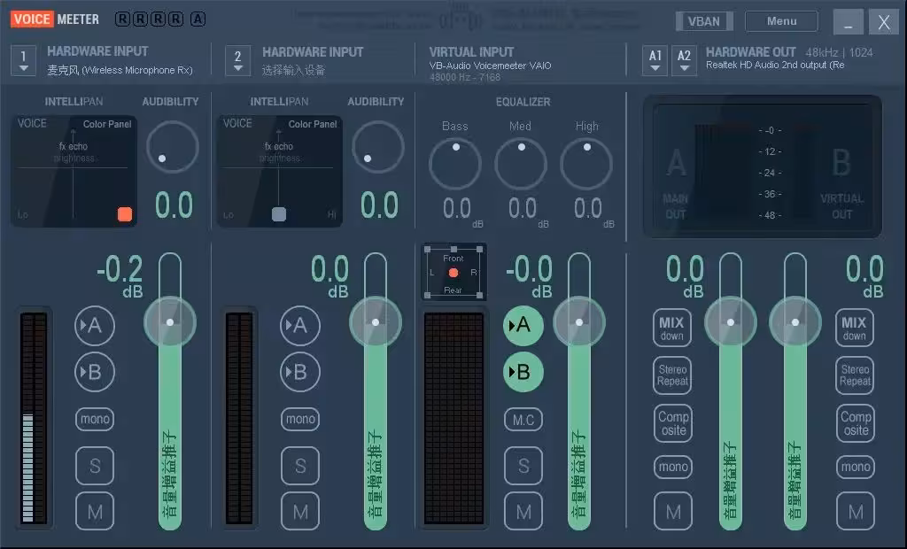907x549 pixels.
Task: Minimize the Voicemeeter window
Action: 848,22
